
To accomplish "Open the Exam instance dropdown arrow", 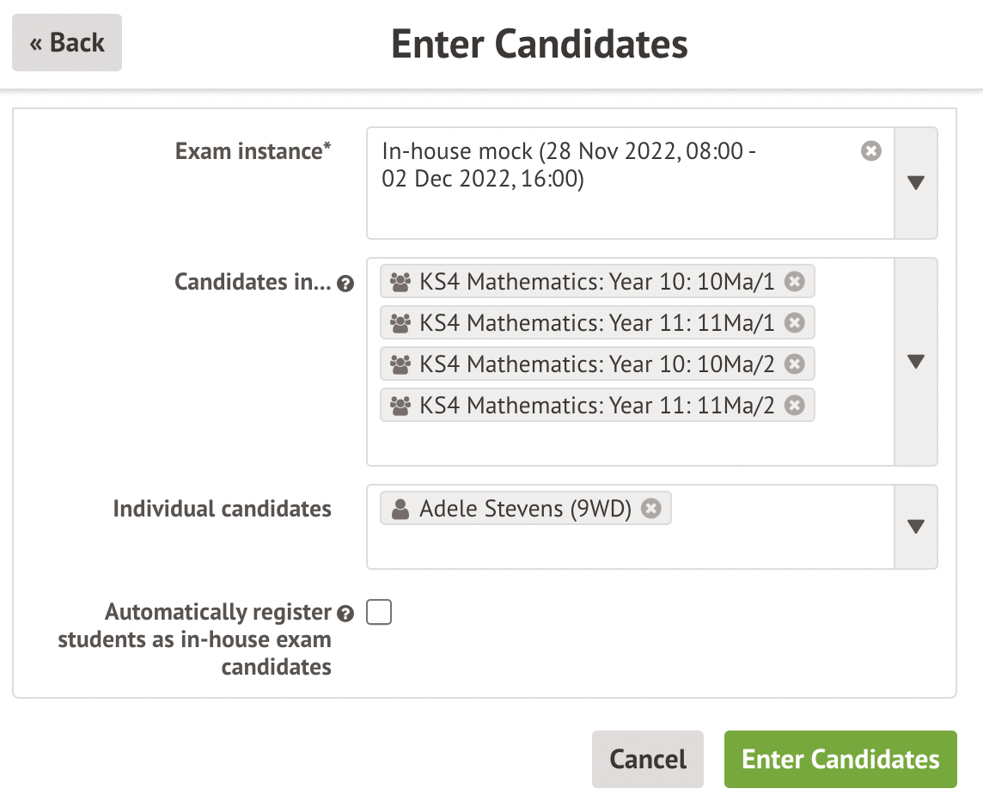I will pyautogui.click(x=916, y=183).
